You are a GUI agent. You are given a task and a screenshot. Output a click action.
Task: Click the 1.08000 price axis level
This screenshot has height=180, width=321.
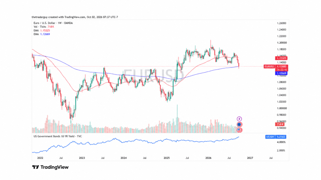pos(282,82)
